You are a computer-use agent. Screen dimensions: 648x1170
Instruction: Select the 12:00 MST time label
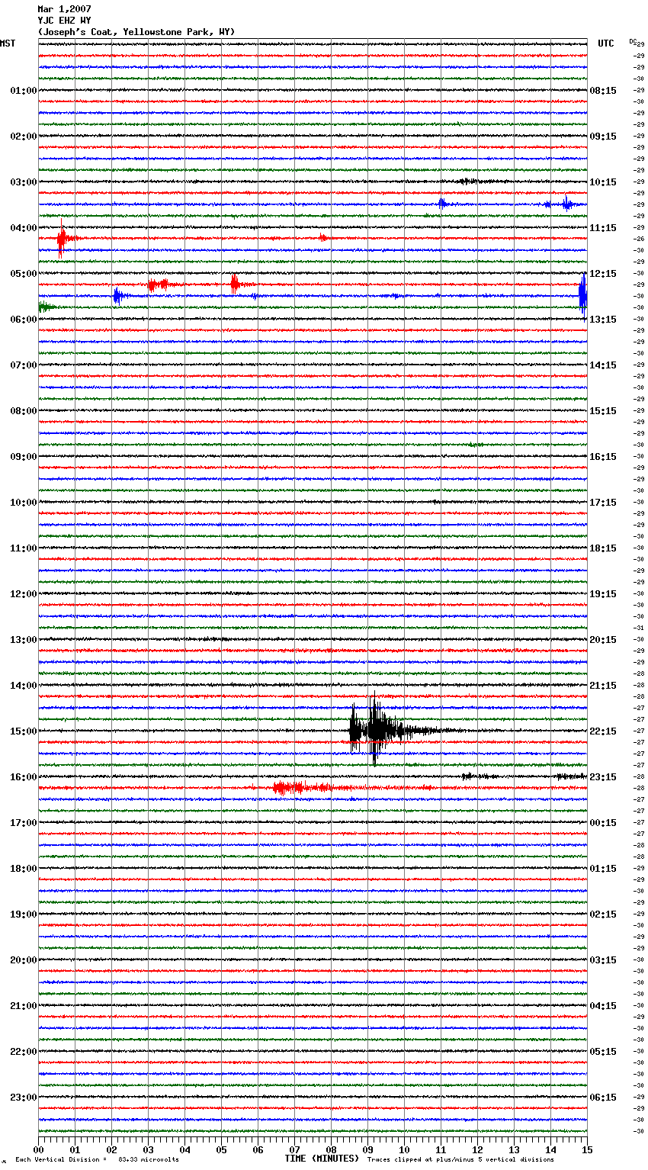point(23,594)
